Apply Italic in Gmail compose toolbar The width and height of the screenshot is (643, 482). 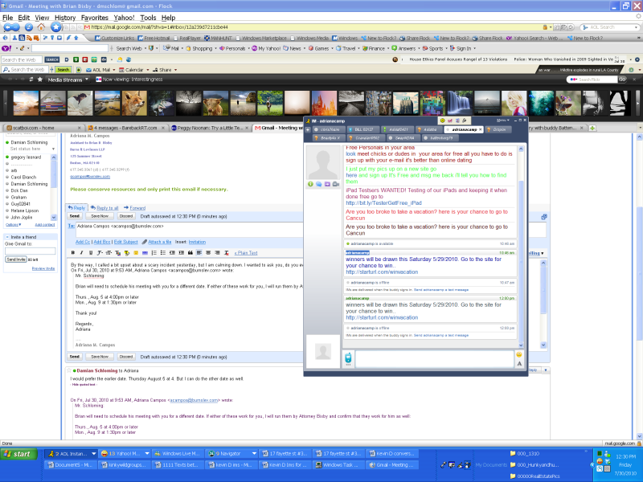(82, 253)
